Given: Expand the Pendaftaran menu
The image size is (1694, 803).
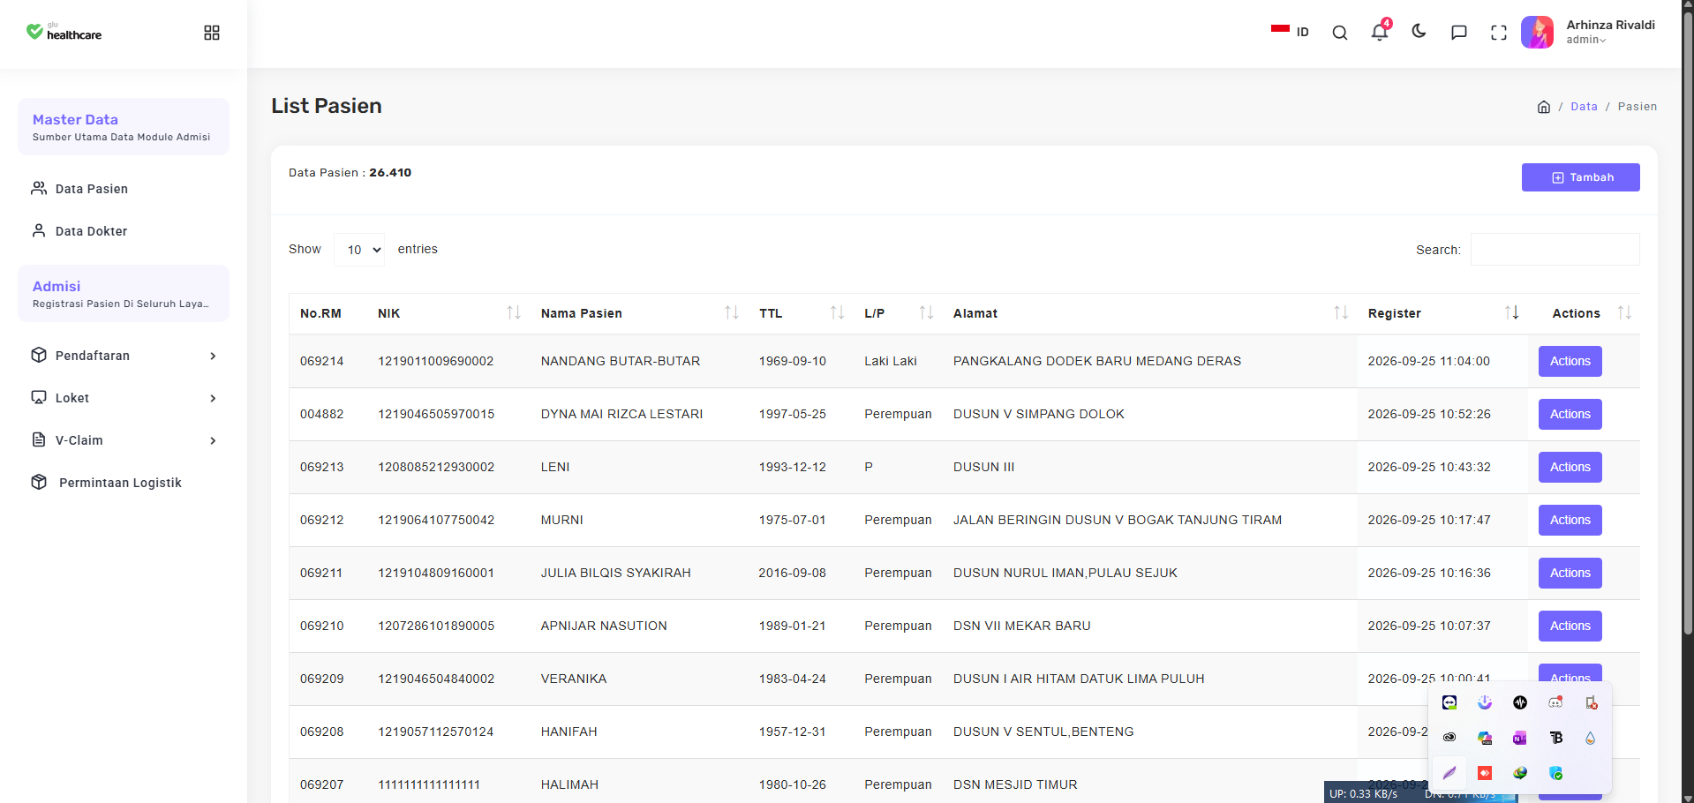Looking at the screenshot, I should pos(124,356).
